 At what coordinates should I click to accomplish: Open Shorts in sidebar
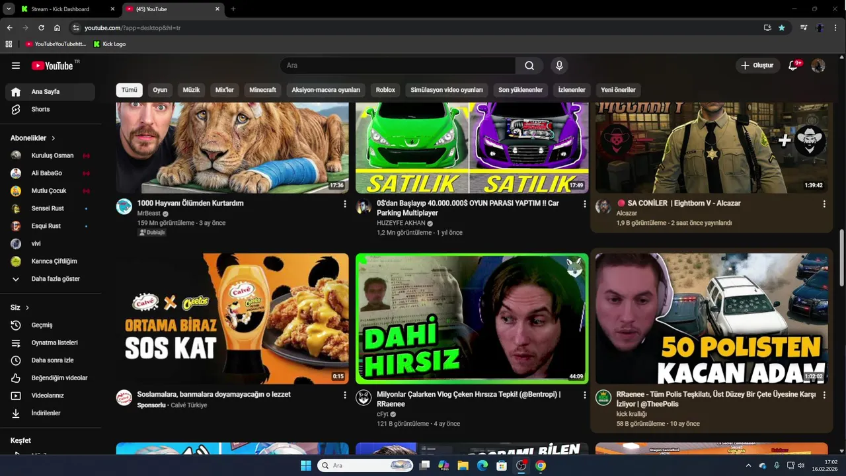[x=50, y=109]
